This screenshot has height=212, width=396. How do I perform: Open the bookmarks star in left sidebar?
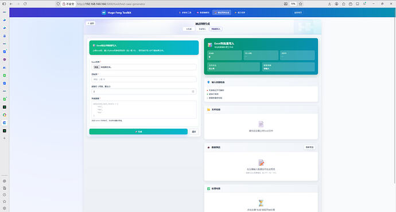click(4, 202)
